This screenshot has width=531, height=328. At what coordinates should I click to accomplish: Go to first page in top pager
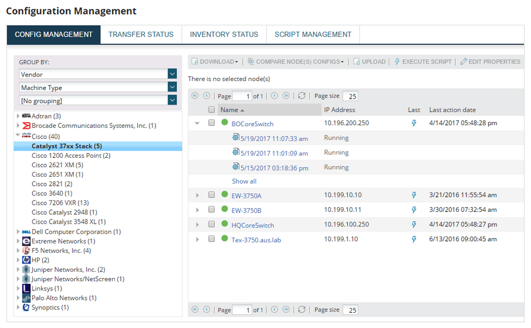coord(195,96)
